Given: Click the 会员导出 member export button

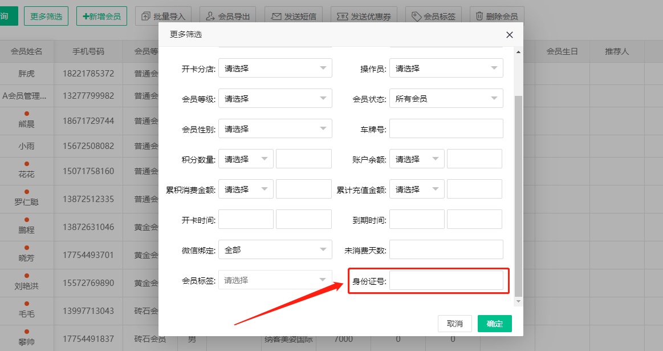Looking at the screenshot, I should pos(228,17).
